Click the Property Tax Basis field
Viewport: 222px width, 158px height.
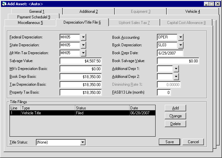coord(81,93)
